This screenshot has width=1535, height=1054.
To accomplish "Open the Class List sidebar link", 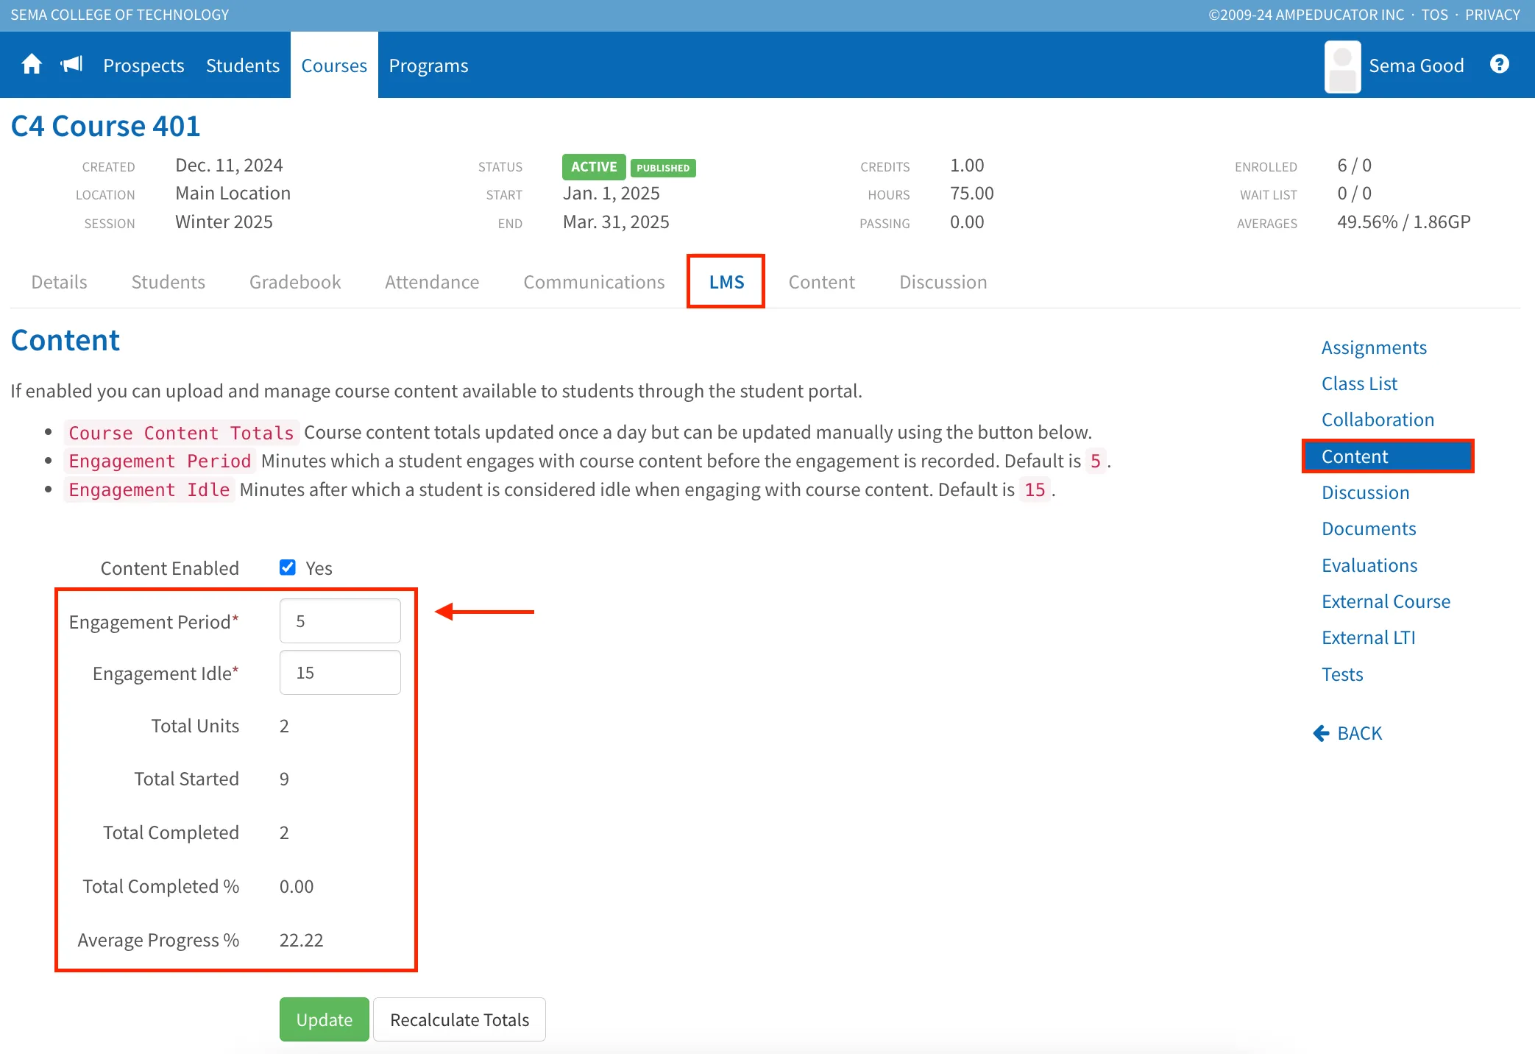I will tap(1359, 383).
